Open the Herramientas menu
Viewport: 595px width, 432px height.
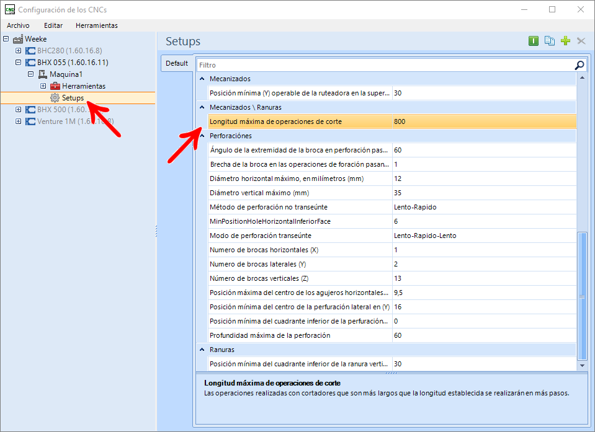click(x=97, y=25)
